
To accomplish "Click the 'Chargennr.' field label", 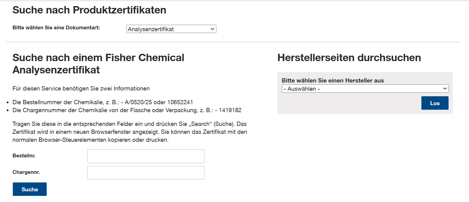I will (x=26, y=172).
